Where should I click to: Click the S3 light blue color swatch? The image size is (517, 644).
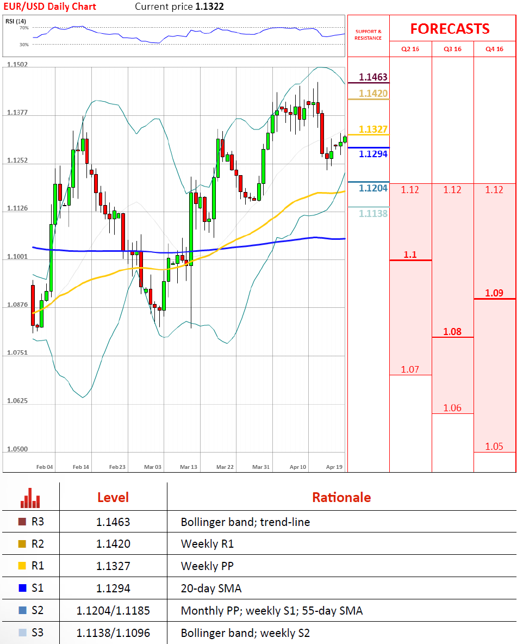point(22,633)
